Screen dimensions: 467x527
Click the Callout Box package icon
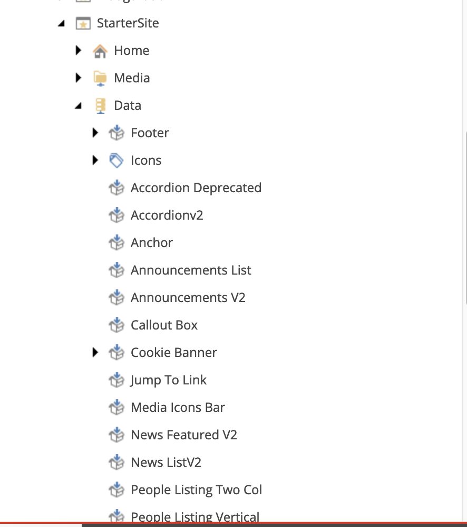coord(116,325)
